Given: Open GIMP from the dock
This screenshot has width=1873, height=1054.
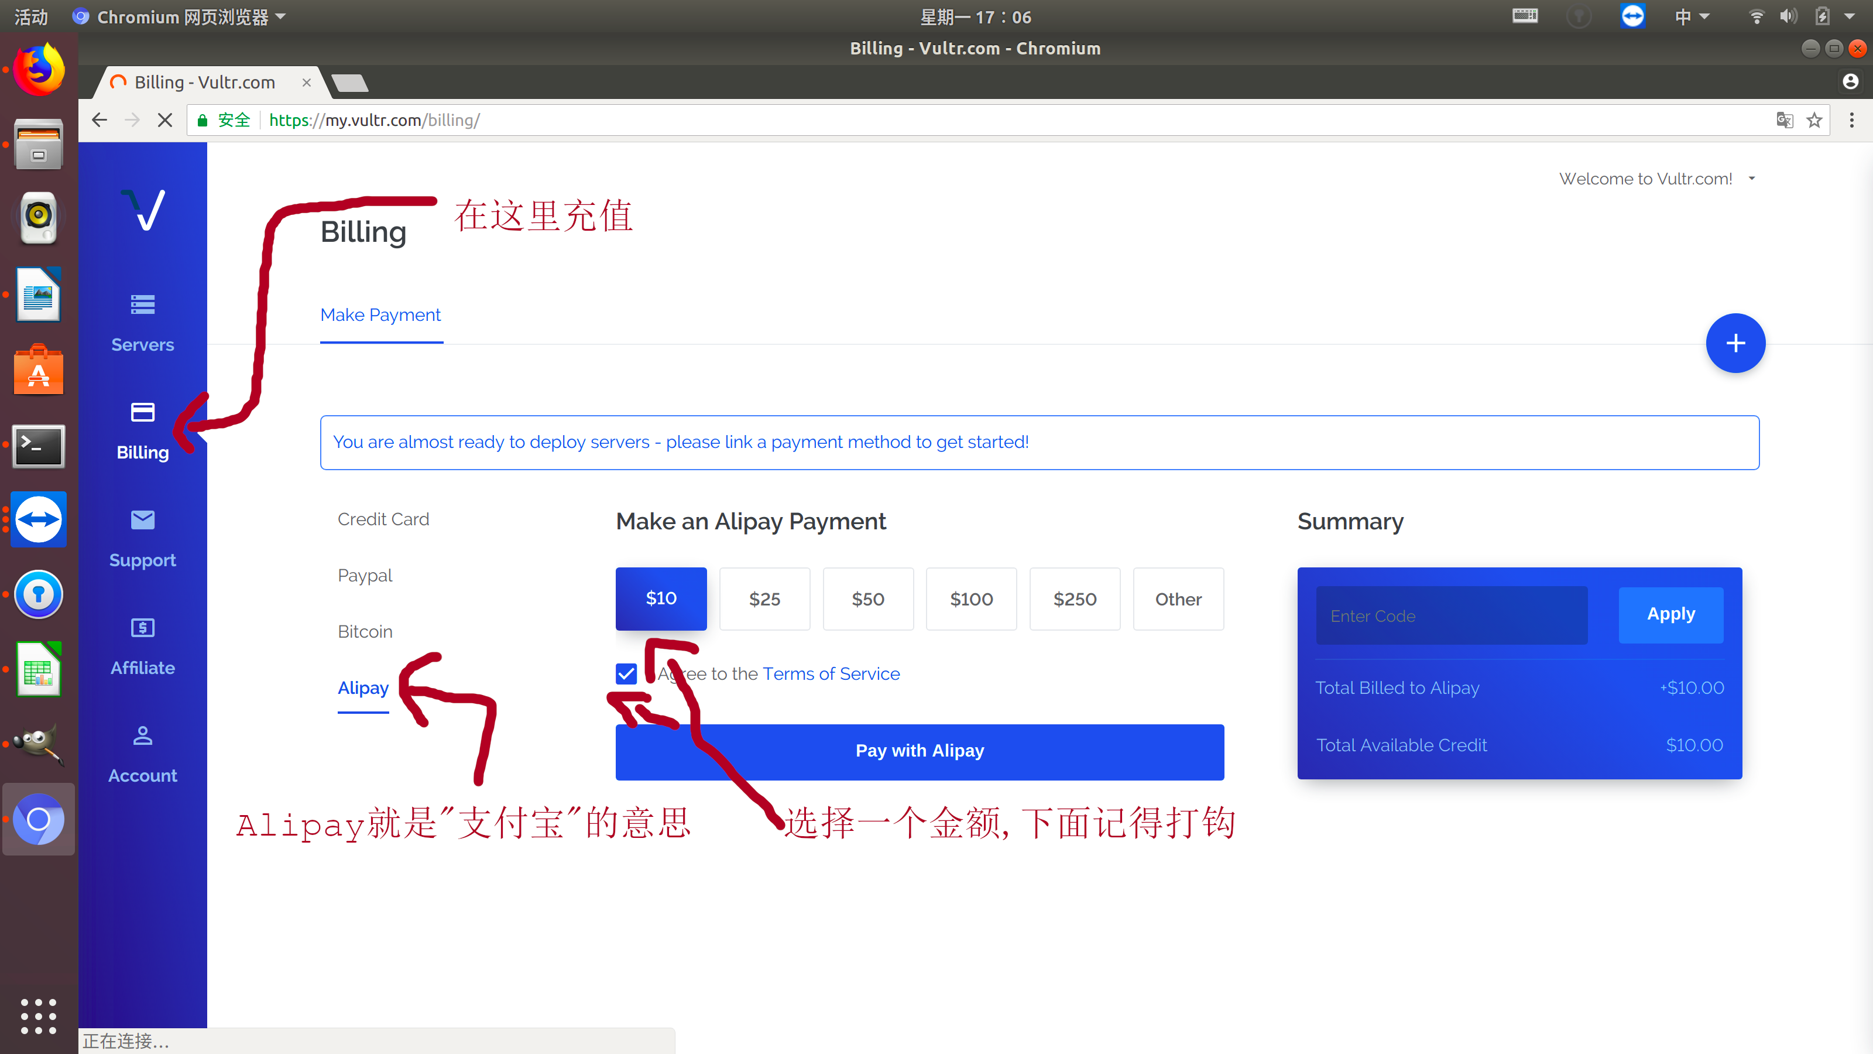Looking at the screenshot, I should pos(39,744).
